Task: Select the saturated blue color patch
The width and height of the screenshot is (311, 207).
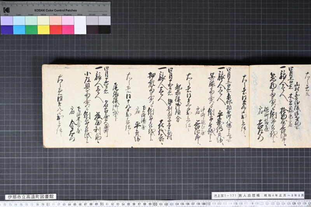Action: (x=7, y=30)
